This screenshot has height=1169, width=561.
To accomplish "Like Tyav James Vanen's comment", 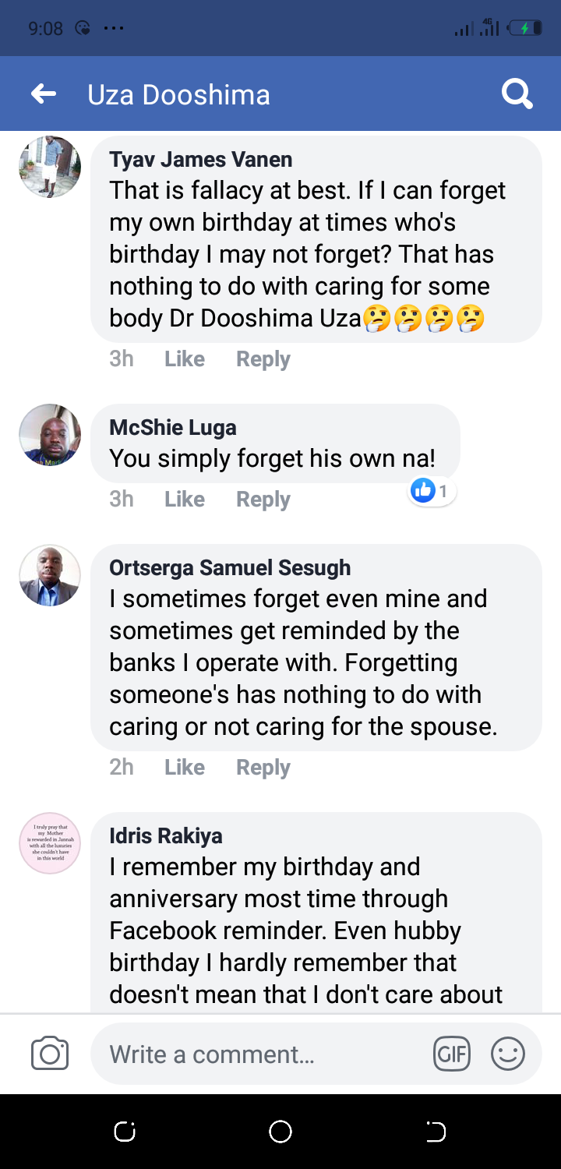I will tap(185, 359).
